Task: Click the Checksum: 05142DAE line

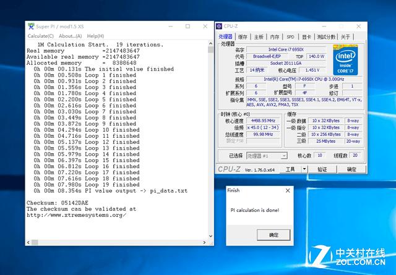Action: point(58,203)
